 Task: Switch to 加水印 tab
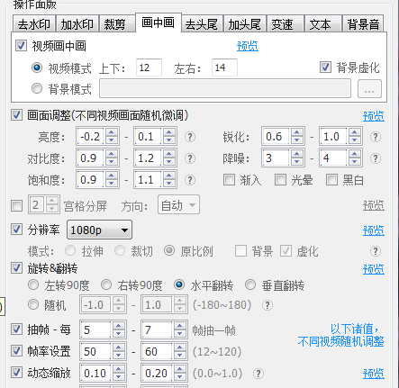point(77,24)
